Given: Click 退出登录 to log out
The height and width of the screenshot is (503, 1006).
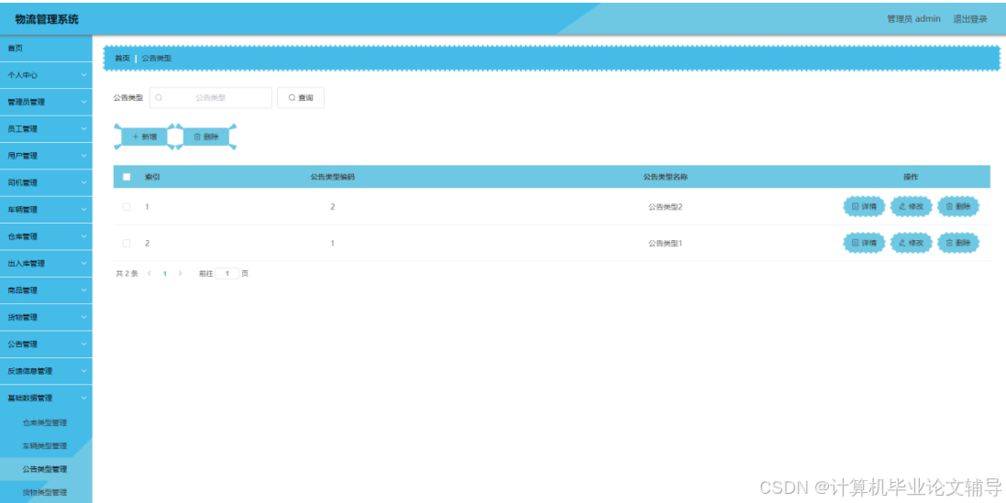Looking at the screenshot, I should tap(970, 19).
